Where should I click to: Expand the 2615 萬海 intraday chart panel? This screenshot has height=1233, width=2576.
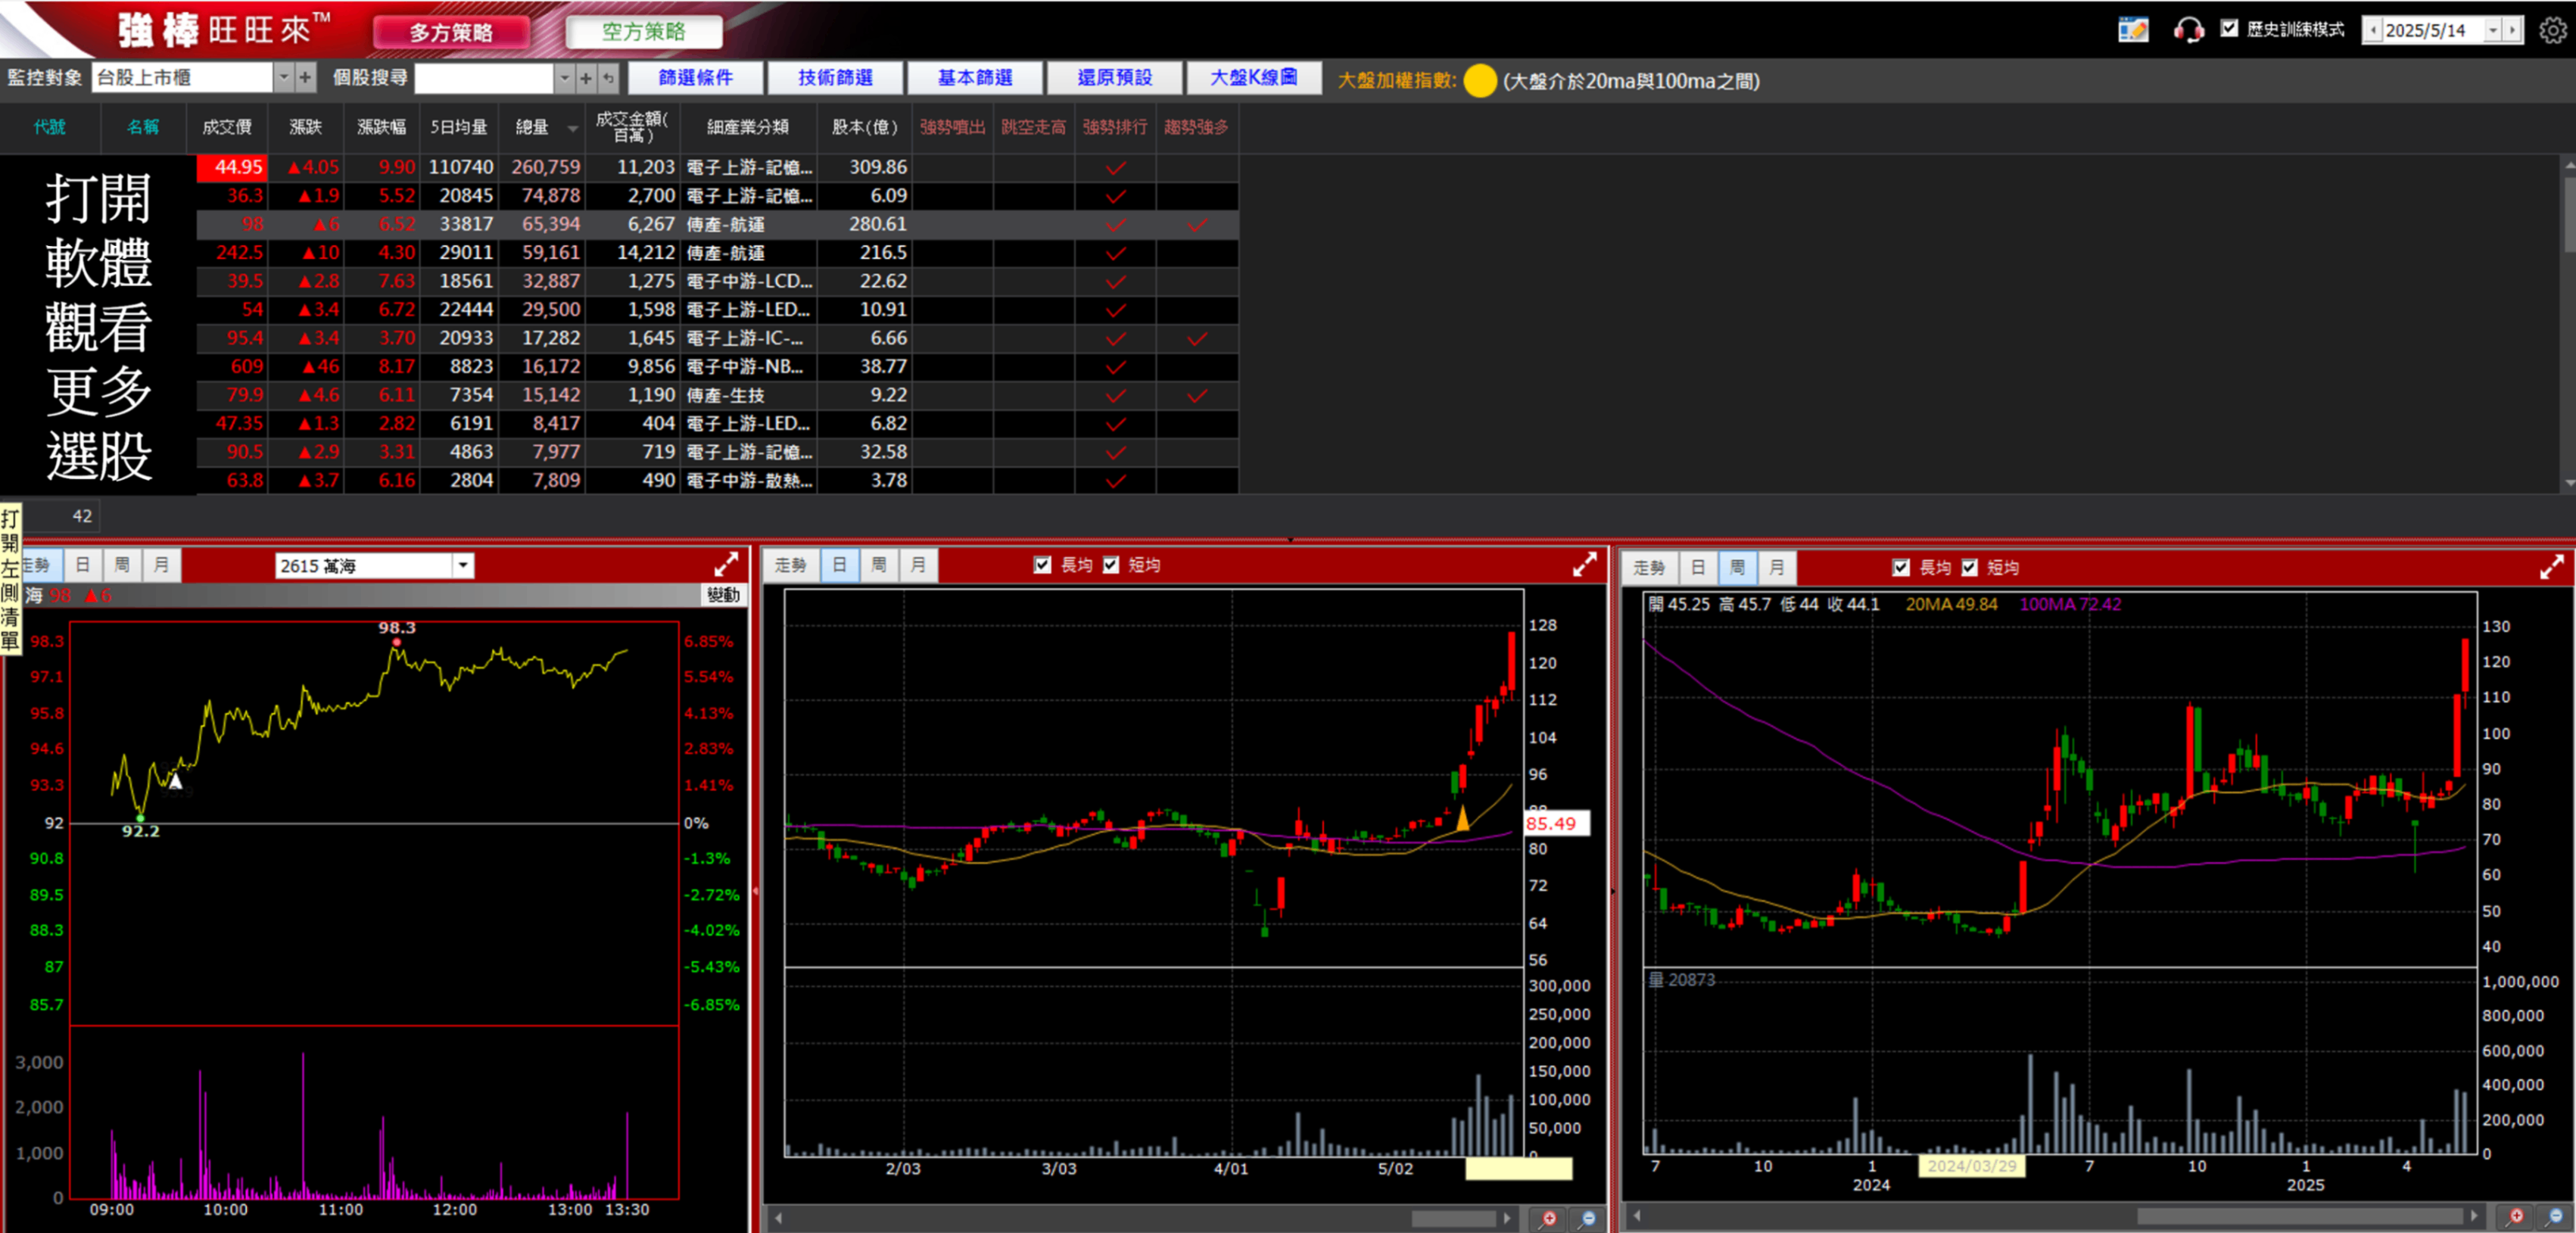726,564
